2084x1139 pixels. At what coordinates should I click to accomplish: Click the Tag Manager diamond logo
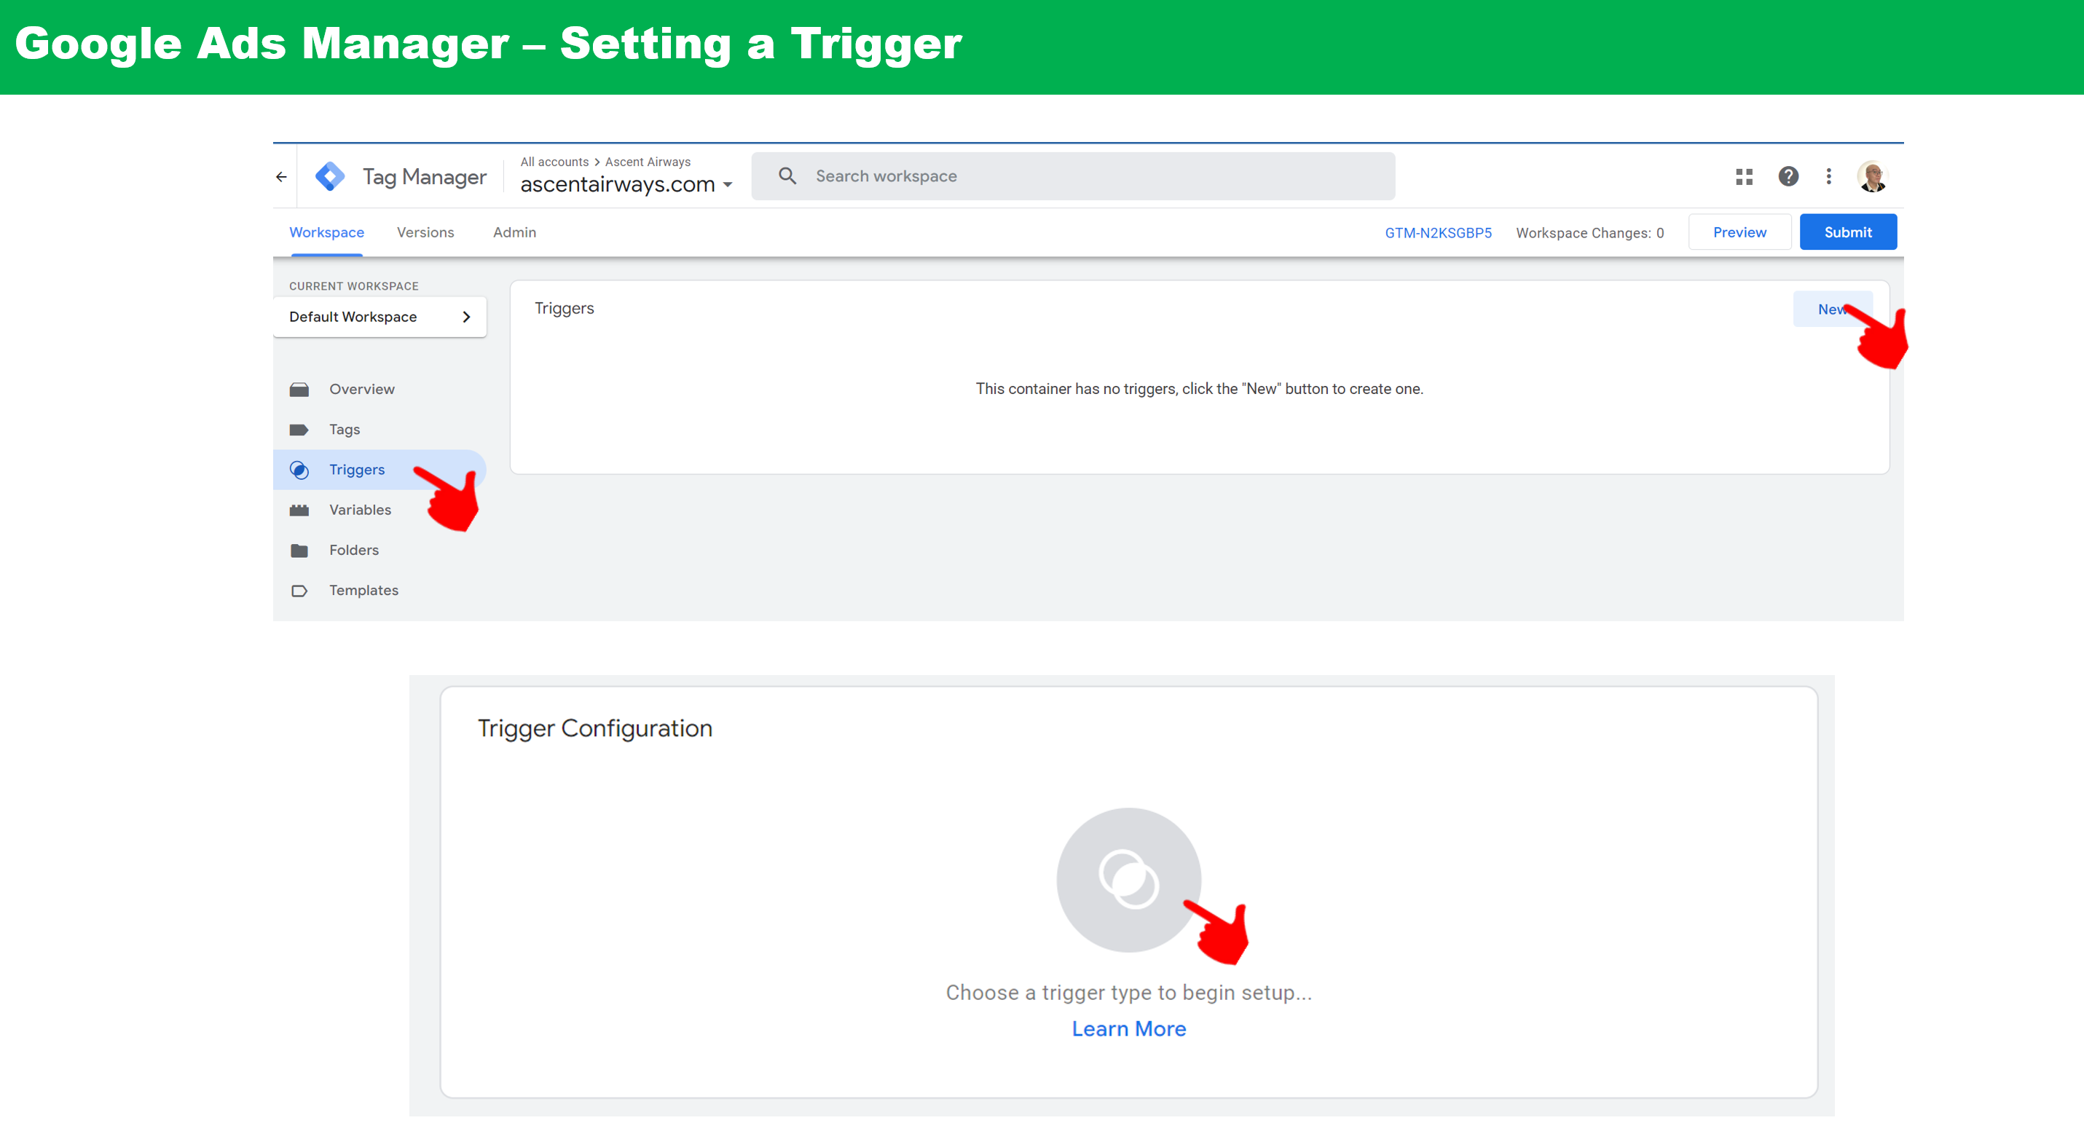click(x=330, y=176)
